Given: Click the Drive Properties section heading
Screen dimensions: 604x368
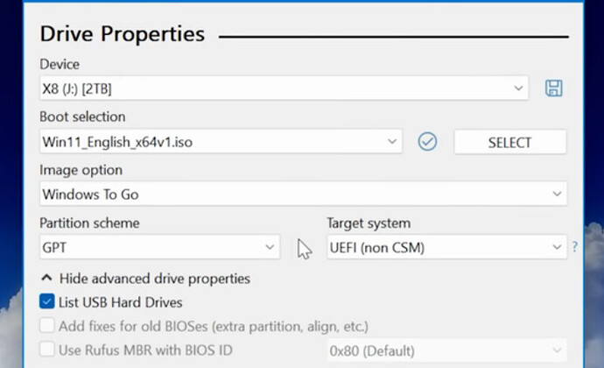Looking at the screenshot, I should (123, 34).
